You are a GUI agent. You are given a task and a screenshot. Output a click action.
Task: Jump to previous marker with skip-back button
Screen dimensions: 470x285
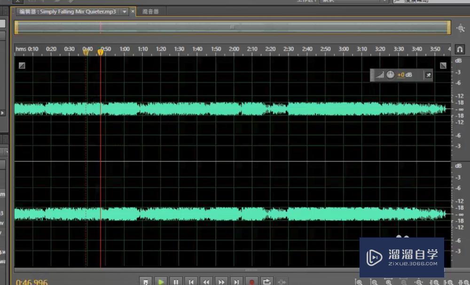(x=191, y=282)
